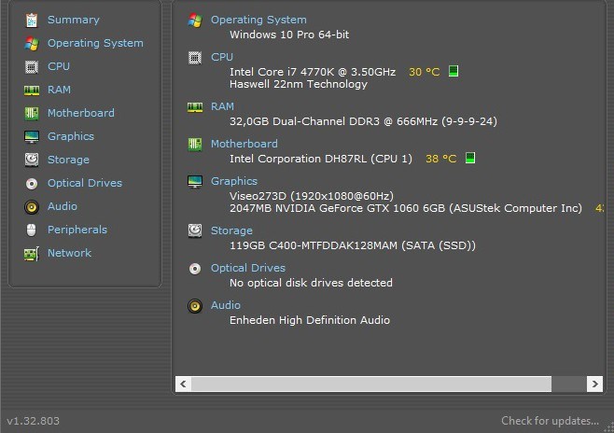Open the Peripherals section in sidebar
Image resolution: width=614 pixels, height=433 pixels.
[77, 230]
